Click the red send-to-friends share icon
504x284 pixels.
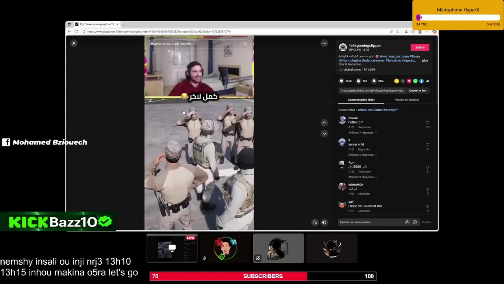tap(409, 81)
